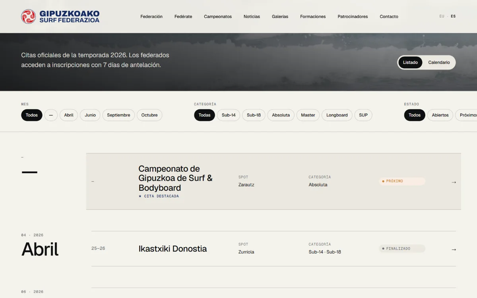This screenshot has height=298, width=477.
Task: Switch language to EU
Action: (x=442, y=16)
